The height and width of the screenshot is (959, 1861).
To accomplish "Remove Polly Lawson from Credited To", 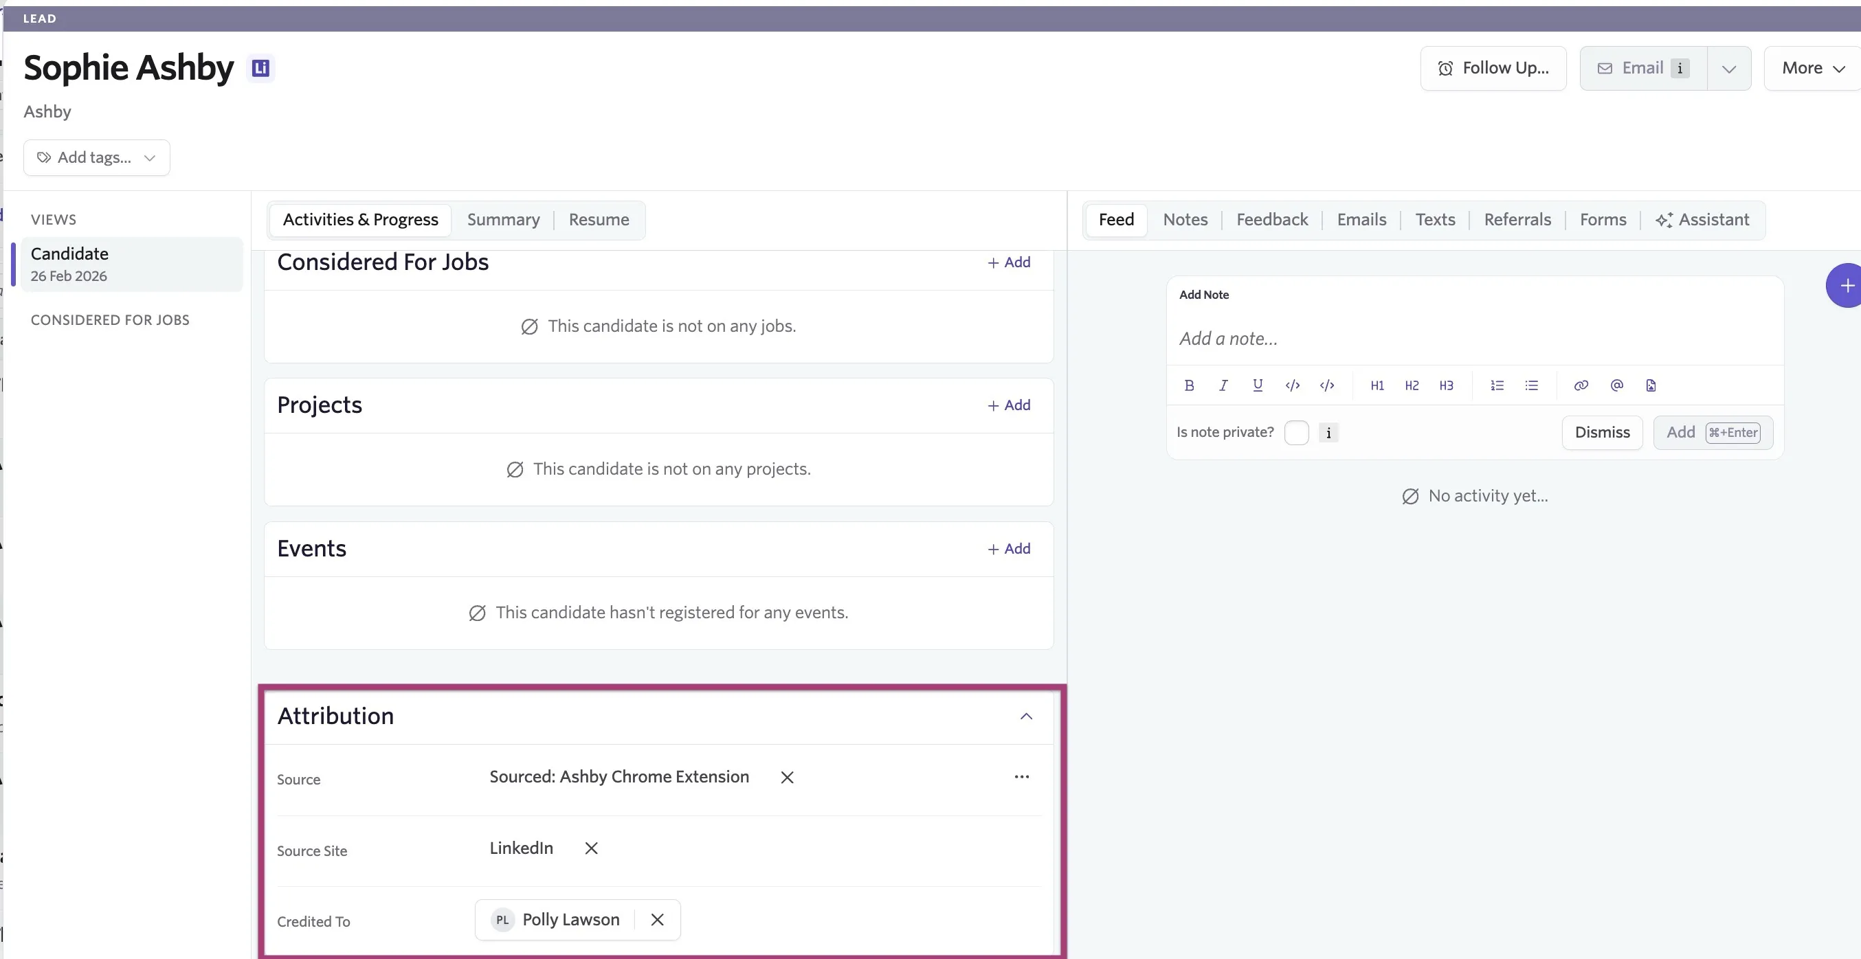I will click(658, 919).
